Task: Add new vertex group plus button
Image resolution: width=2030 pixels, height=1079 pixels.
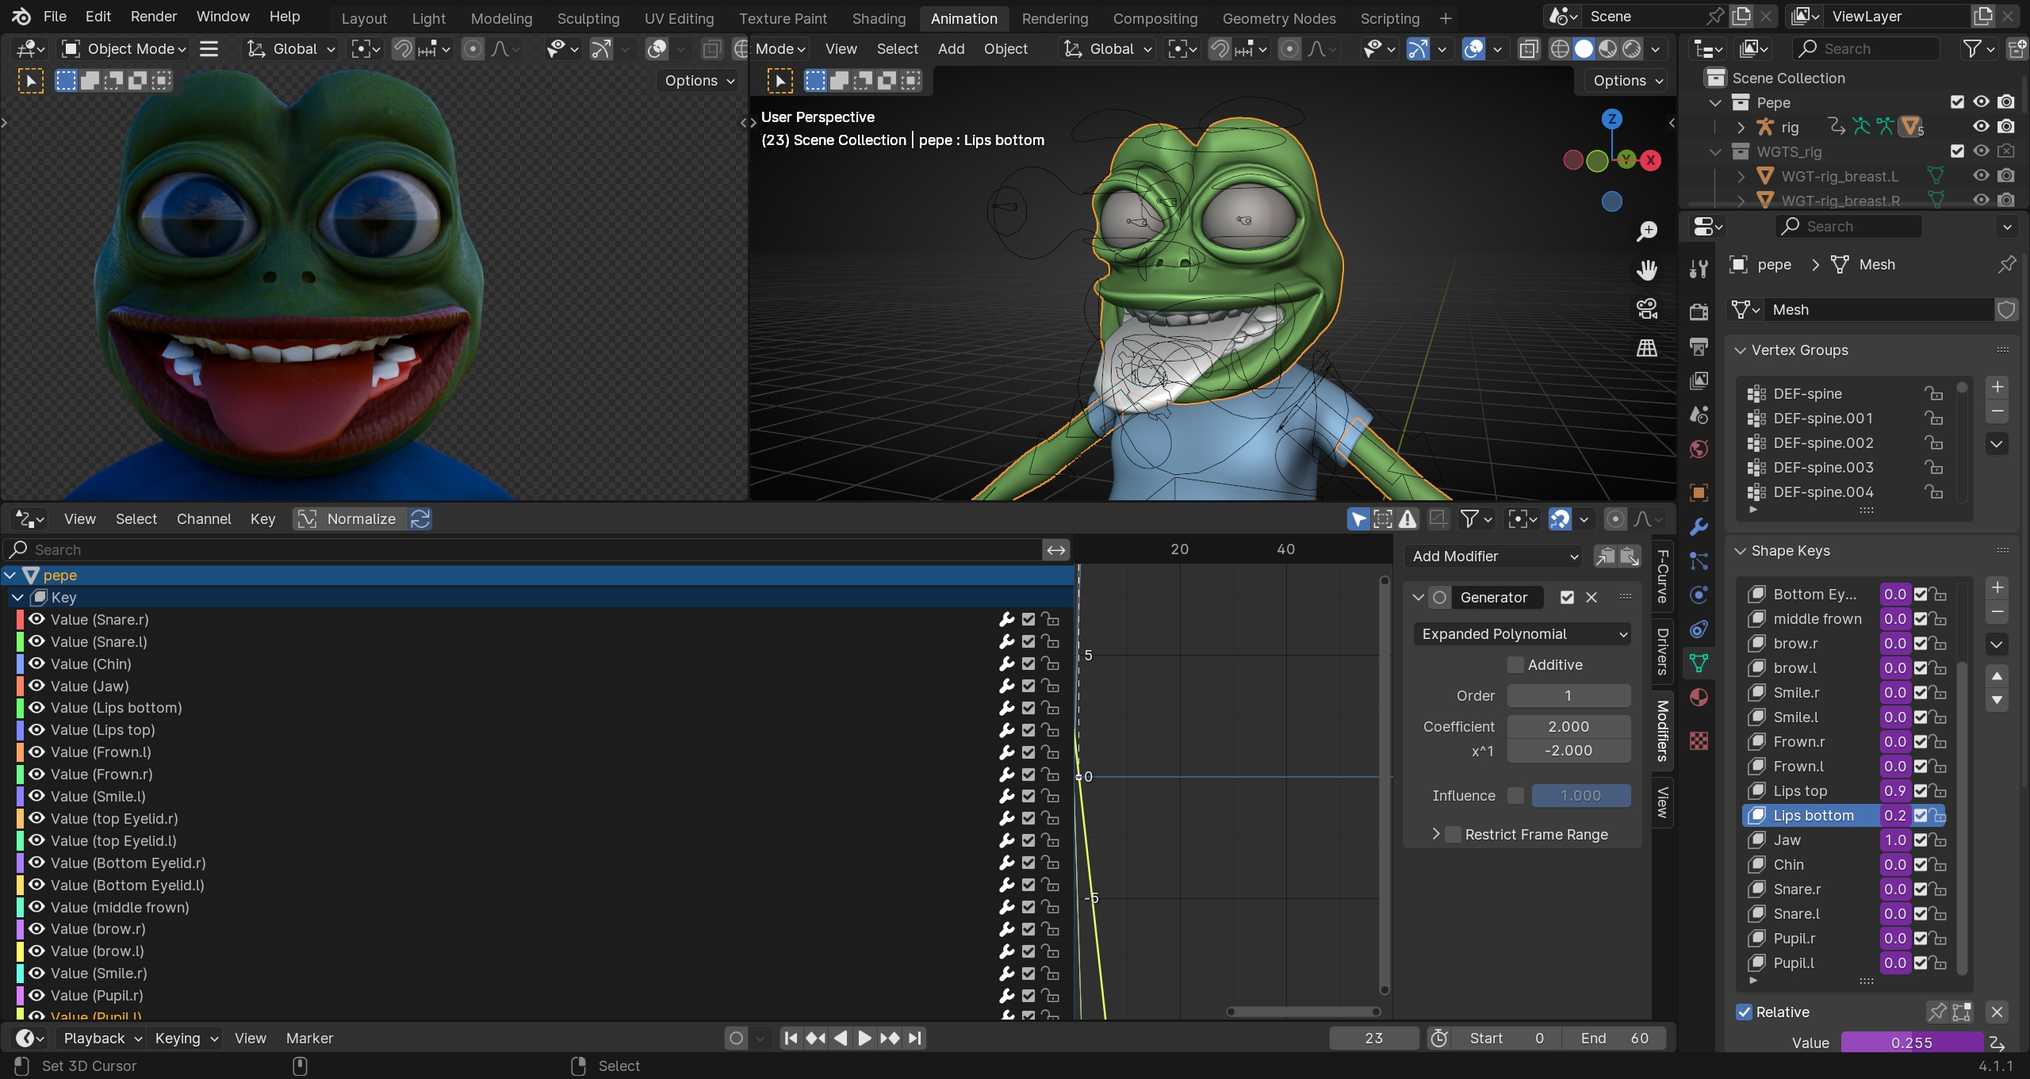Action: pos(1997,387)
